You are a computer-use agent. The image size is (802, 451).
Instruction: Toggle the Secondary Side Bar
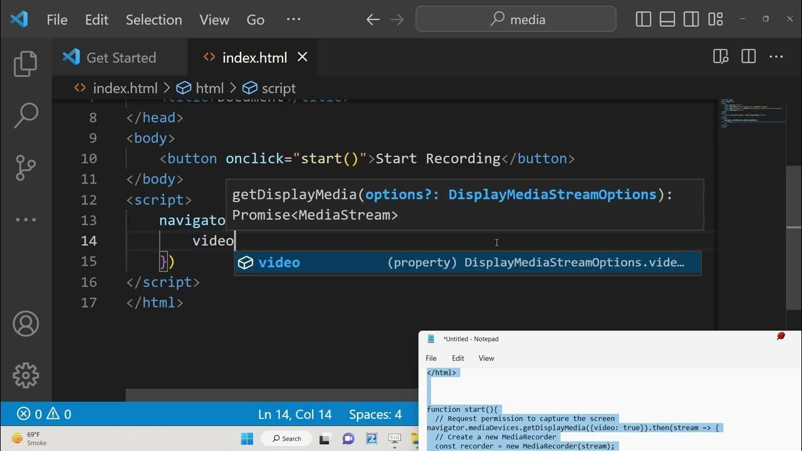click(690, 19)
